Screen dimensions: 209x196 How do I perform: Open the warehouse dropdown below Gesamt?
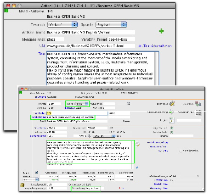coord(30,179)
